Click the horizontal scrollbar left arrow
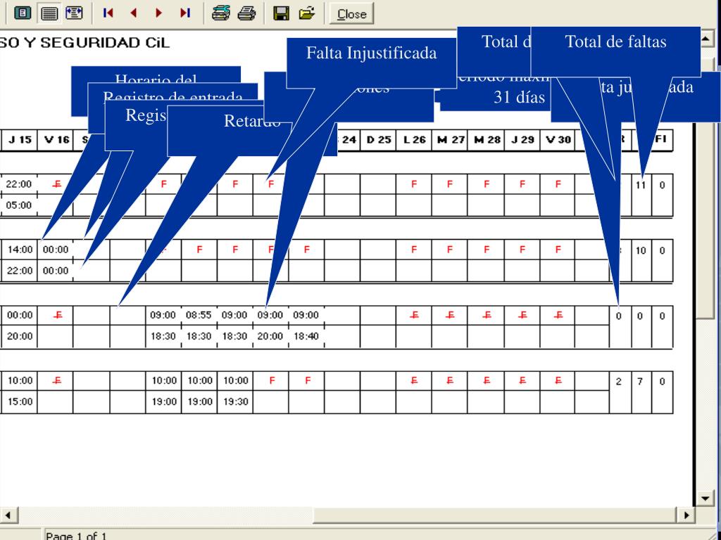This screenshot has width=721, height=540. coord(8,515)
